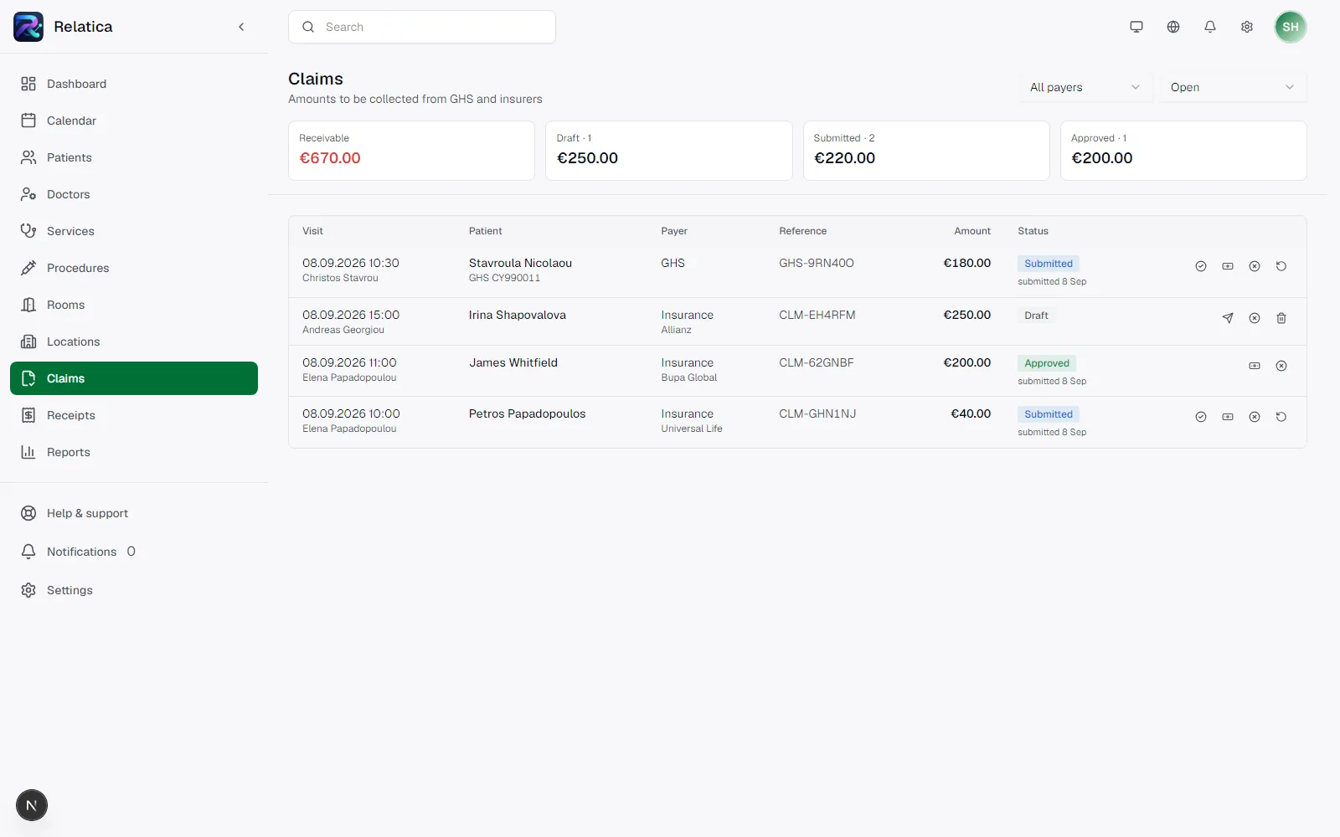Approve Petros Papadopoulos's claim via the checkmark icon
The height and width of the screenshot is (837, 1340).
pos(1201,417)
